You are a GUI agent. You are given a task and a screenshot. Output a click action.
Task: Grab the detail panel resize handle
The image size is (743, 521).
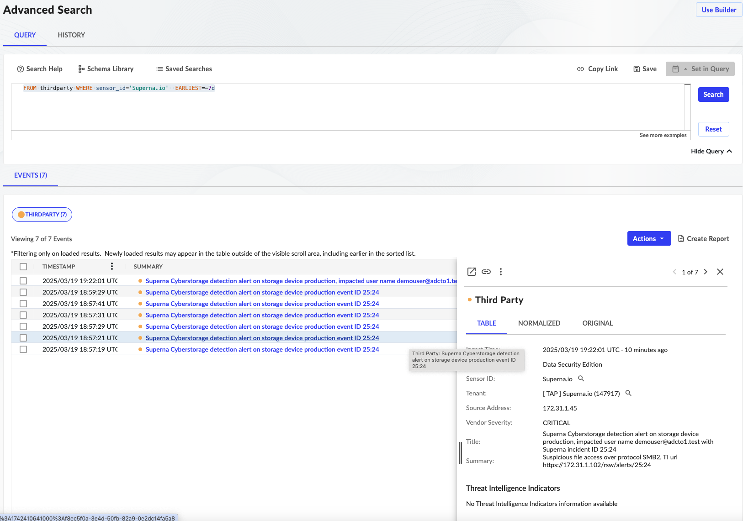(x=460, y=453)
